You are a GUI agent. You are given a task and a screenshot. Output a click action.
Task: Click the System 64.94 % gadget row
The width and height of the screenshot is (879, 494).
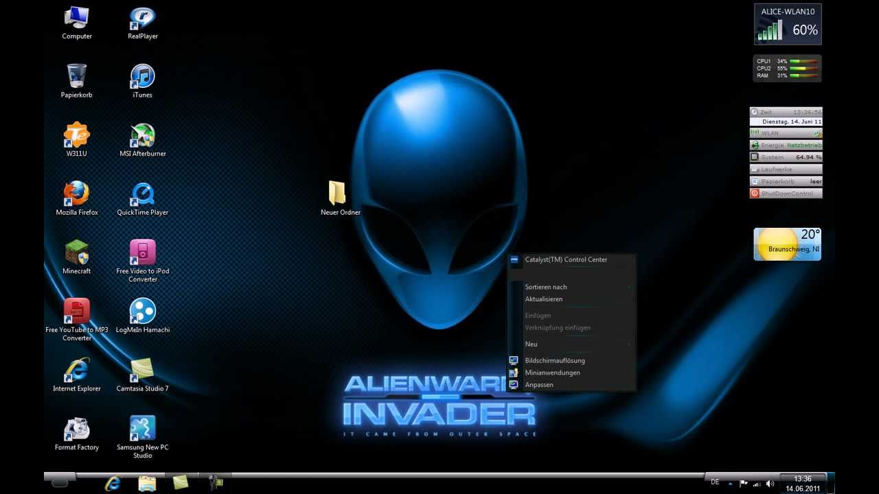pos(786,157)
